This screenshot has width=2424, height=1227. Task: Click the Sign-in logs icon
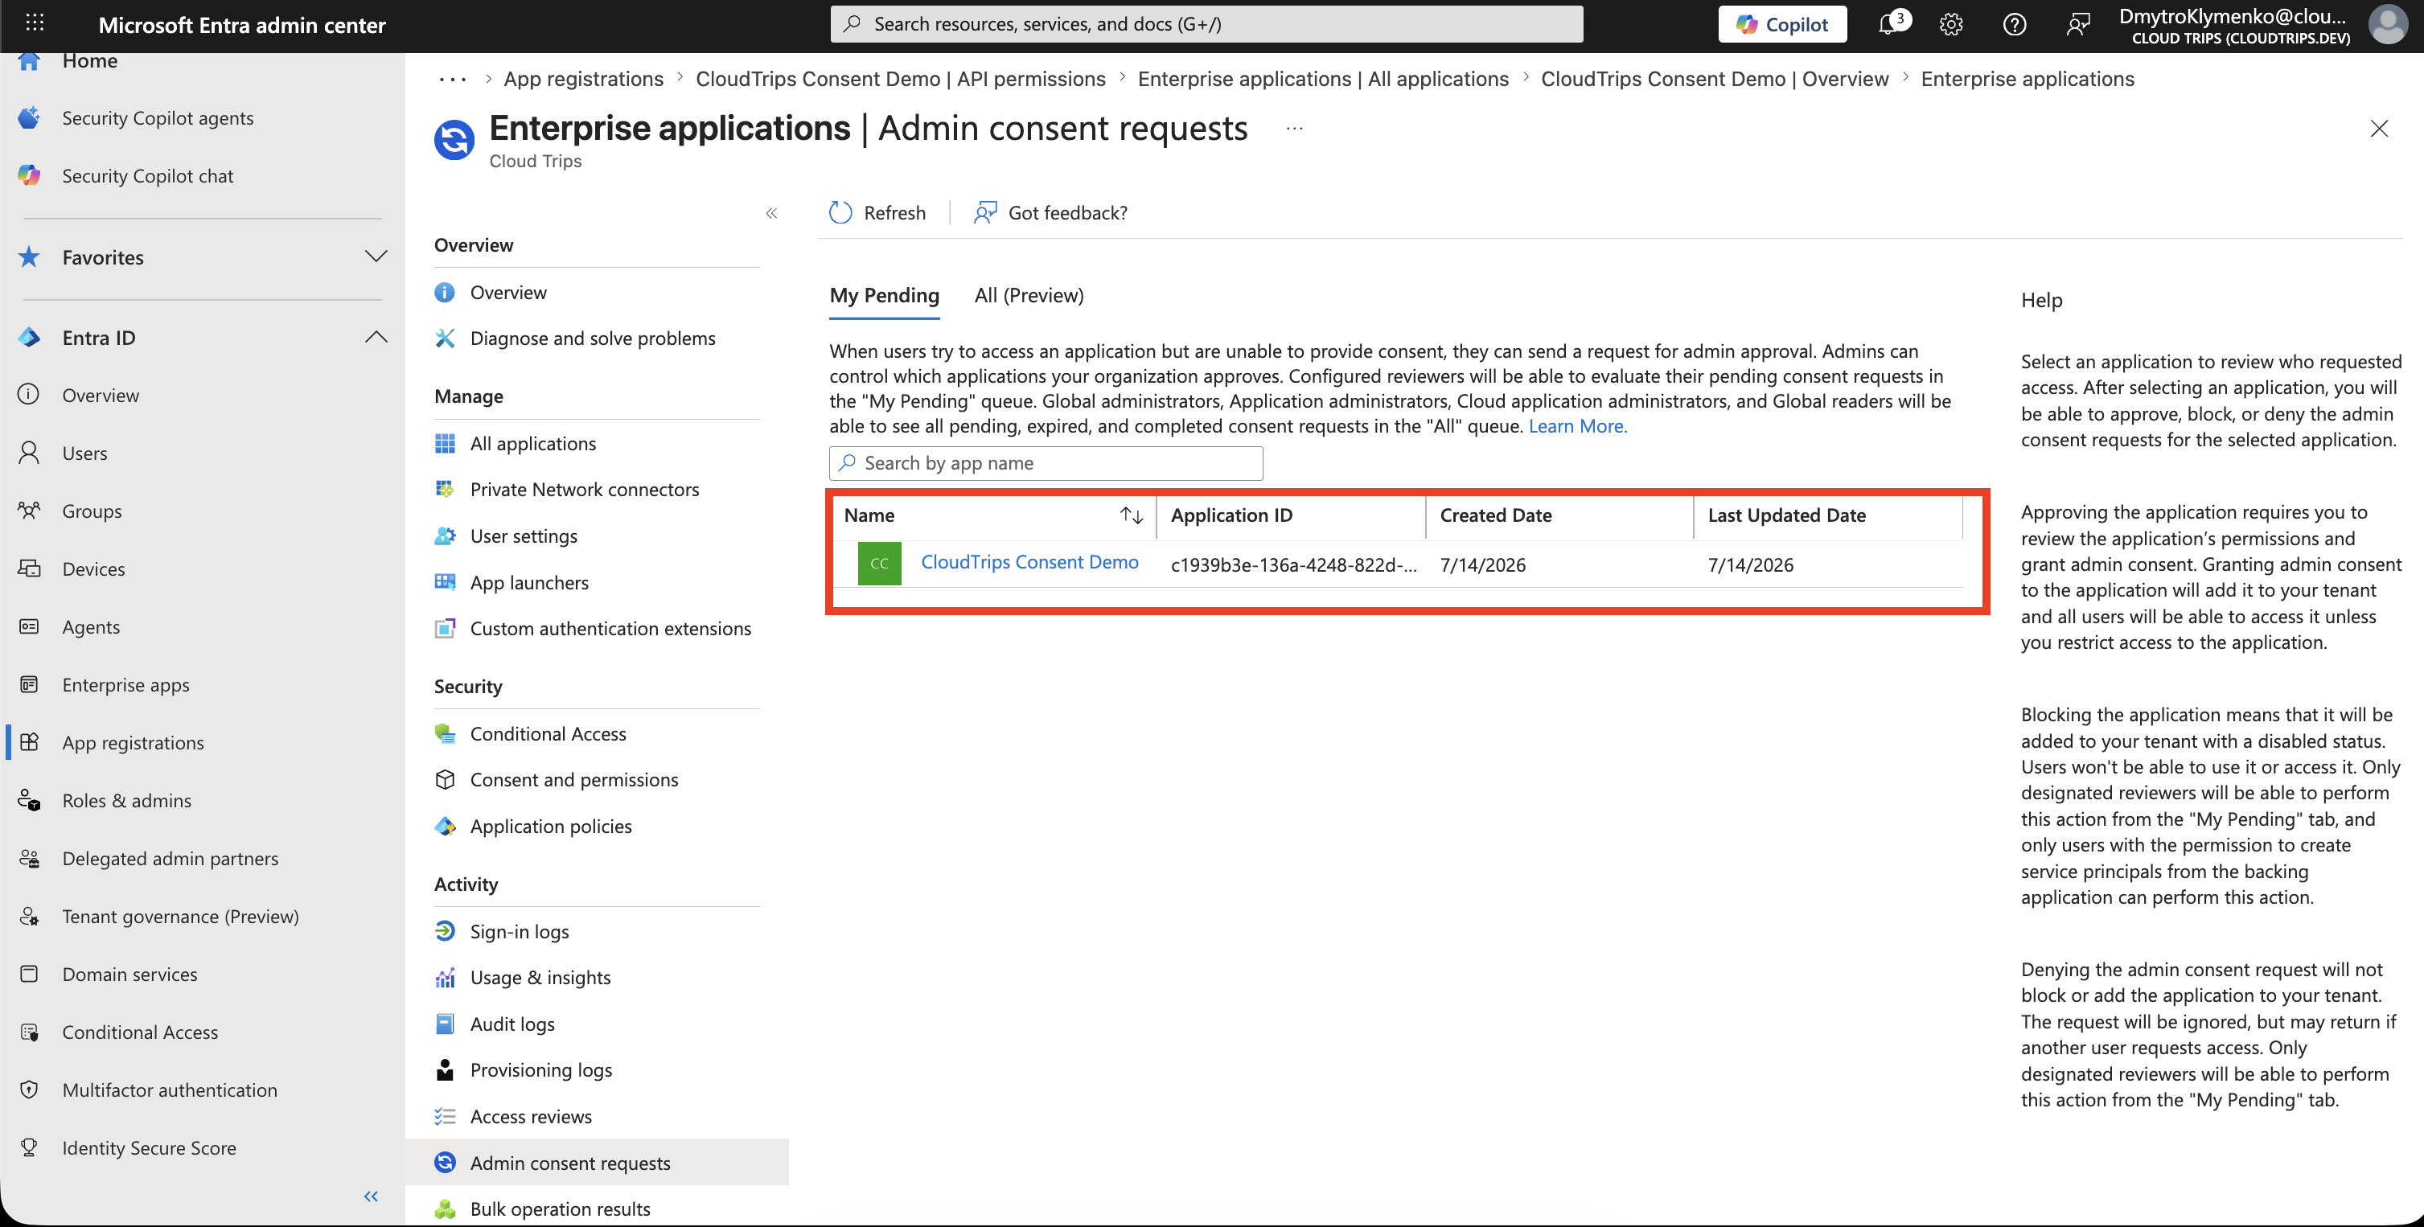pyautogui.click(x=445, y=932)
